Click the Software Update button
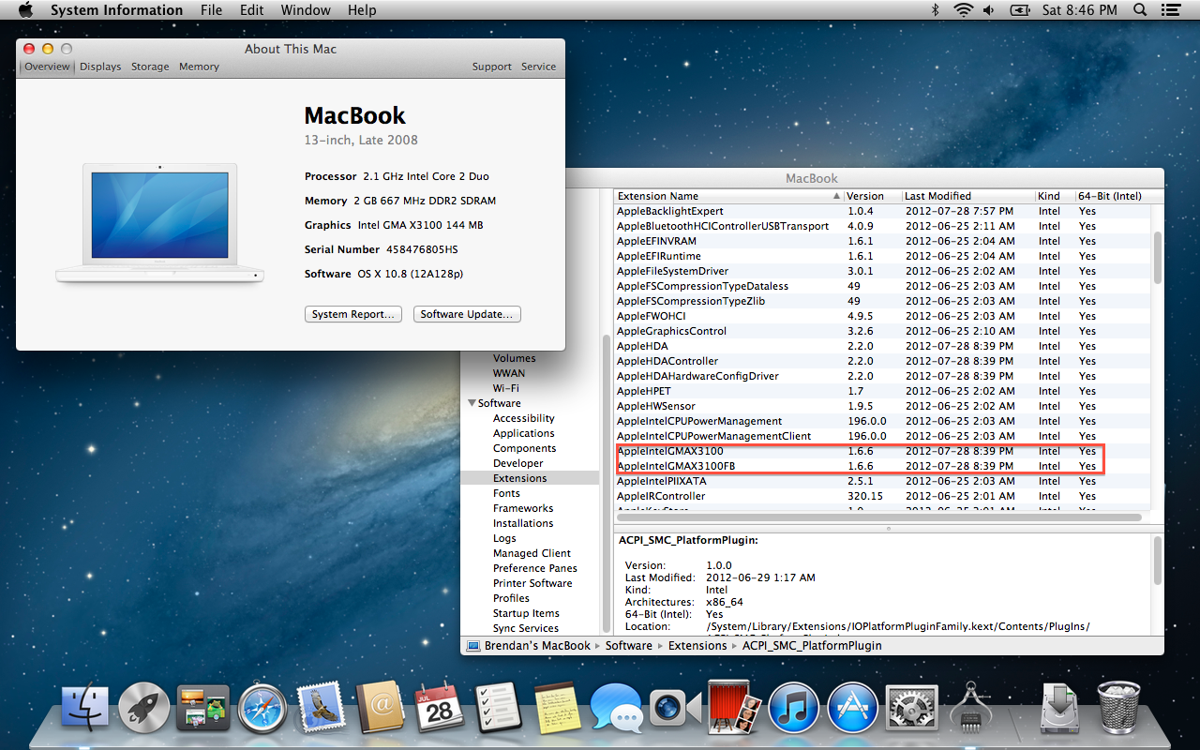1200x750 pixels. 467,314
